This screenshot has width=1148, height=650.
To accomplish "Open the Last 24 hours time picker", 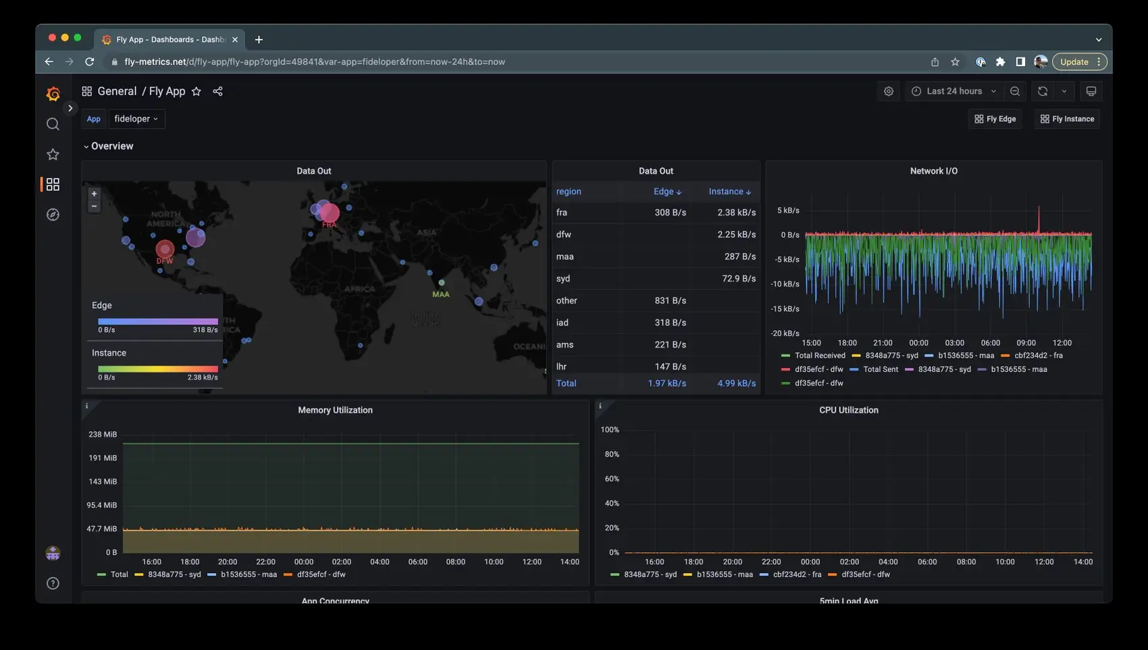I will pyautogui.click(x=954, y=91).
